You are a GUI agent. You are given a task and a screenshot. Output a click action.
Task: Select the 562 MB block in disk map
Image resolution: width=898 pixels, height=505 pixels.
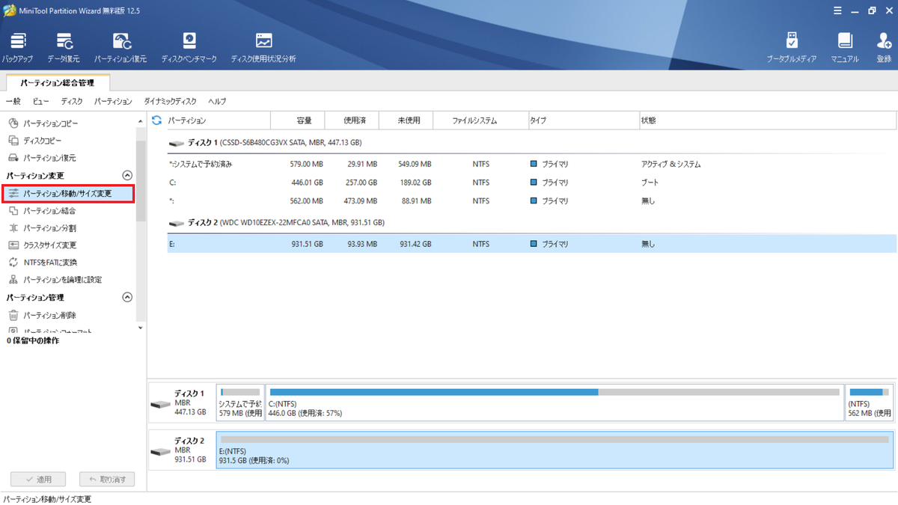pos(870,403)
